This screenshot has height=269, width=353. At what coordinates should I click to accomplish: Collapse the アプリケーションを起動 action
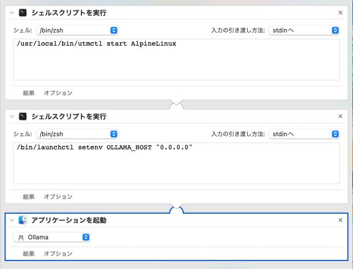(x=11, y=220)
